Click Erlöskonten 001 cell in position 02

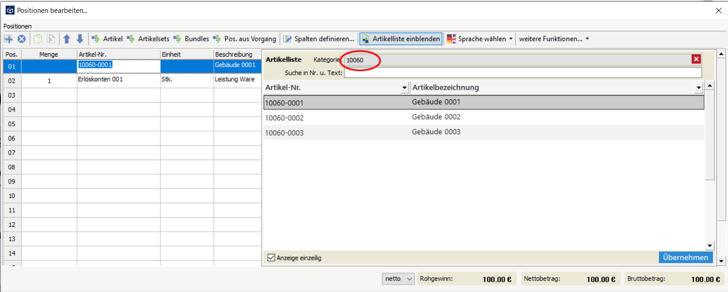click(x=119, y=80)
